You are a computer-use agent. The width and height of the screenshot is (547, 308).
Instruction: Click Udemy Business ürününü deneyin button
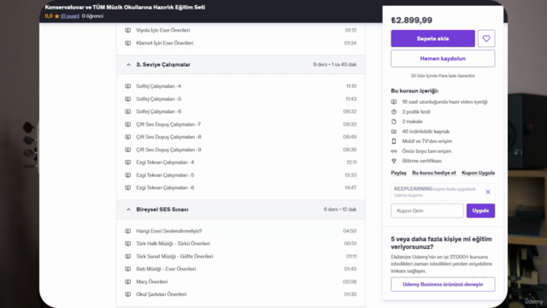[443, 284]
